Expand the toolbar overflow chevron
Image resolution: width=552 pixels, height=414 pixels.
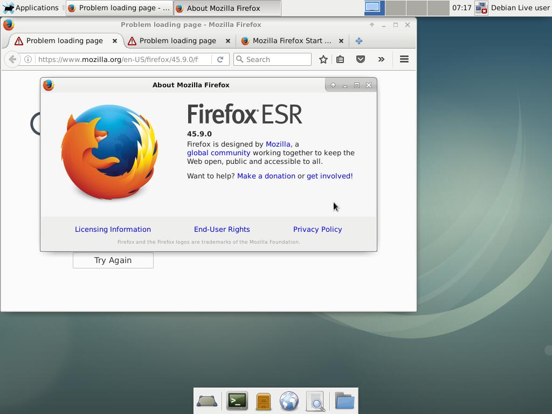(381, 59)
